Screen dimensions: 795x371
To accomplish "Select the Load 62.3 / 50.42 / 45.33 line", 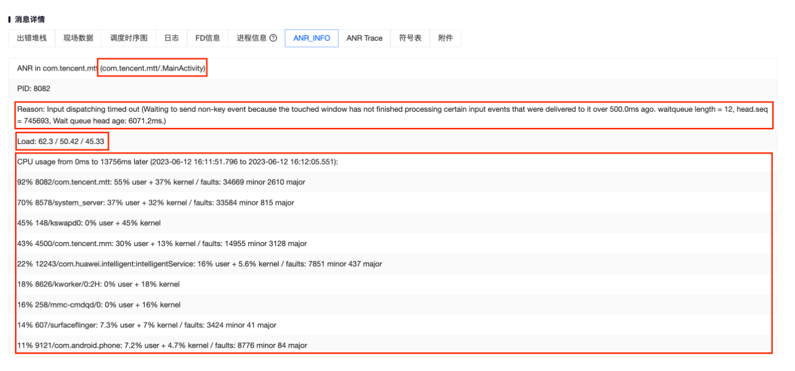I will [x=62, y=142].
